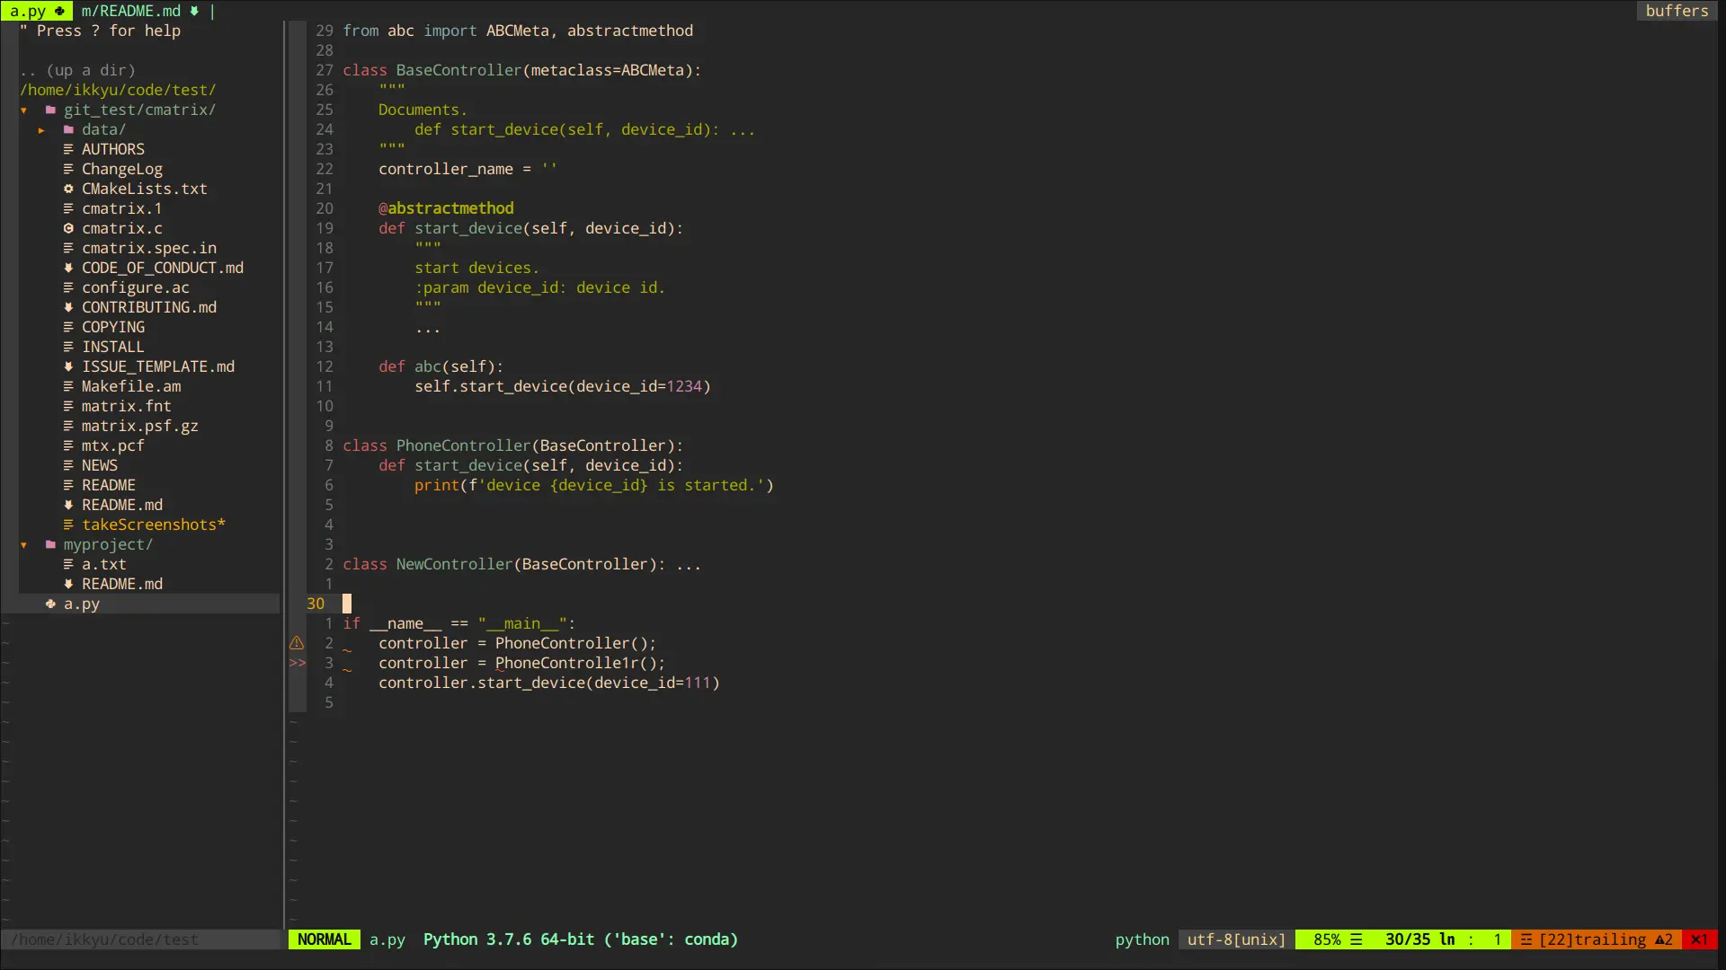This screenshot has height=970, width=1726.
Task: Click the Python icon next to a.py buffer
Action: 60,11
